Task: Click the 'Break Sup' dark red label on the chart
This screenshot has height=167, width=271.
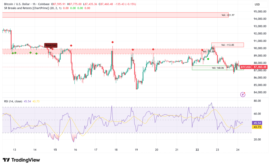Action: [51, 45]
